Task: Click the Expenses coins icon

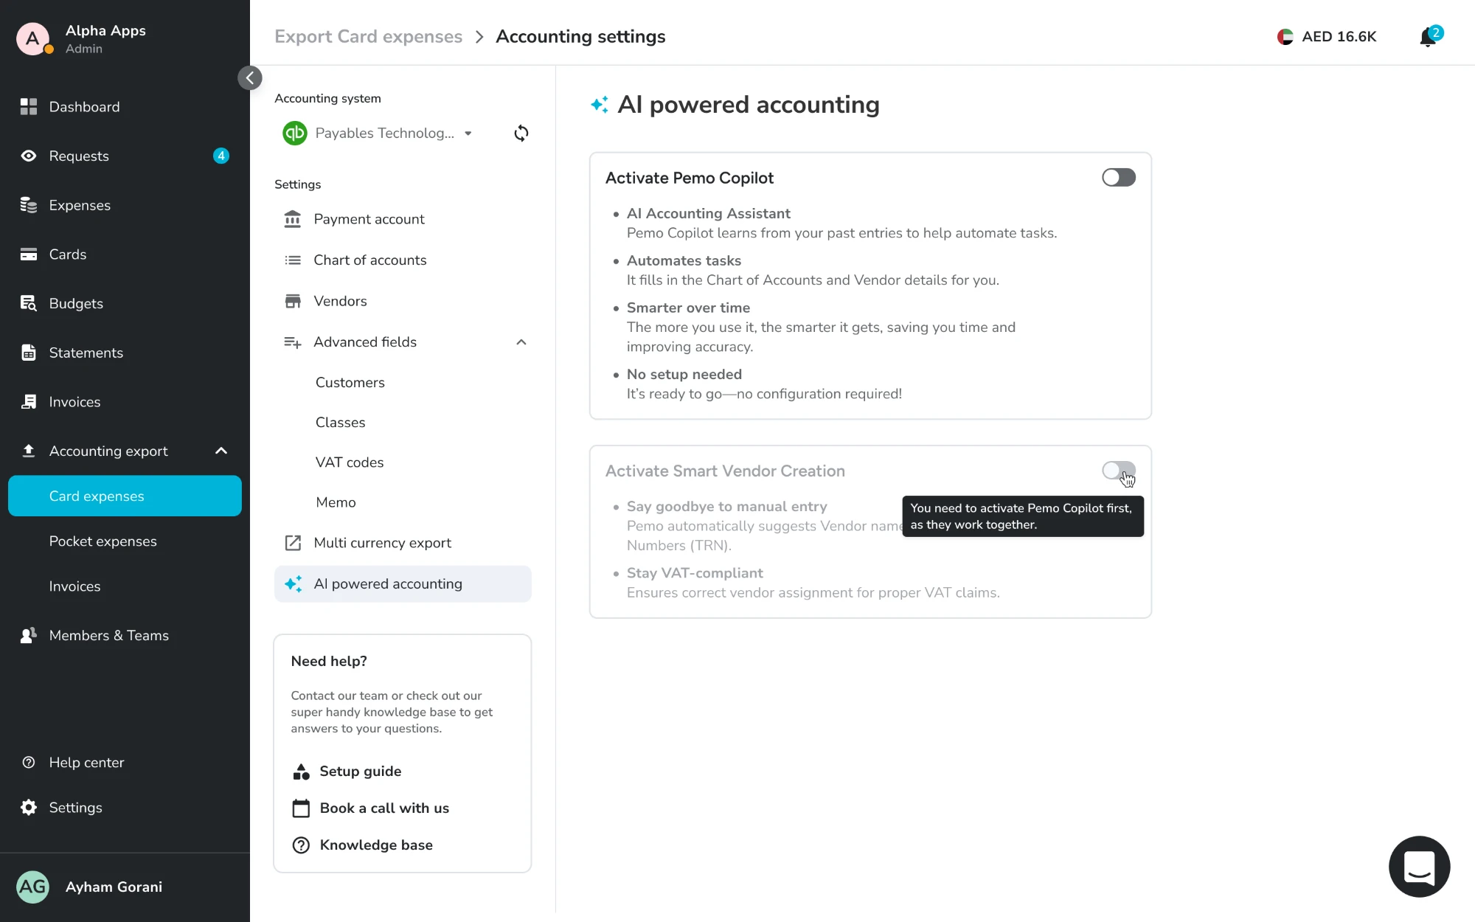Action: coord(29,205)
